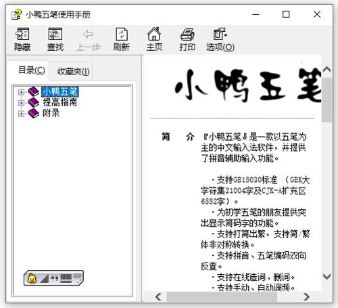Click the 简 介 heading text
This screenshot has height=308, width=338.
coord(178,137)
